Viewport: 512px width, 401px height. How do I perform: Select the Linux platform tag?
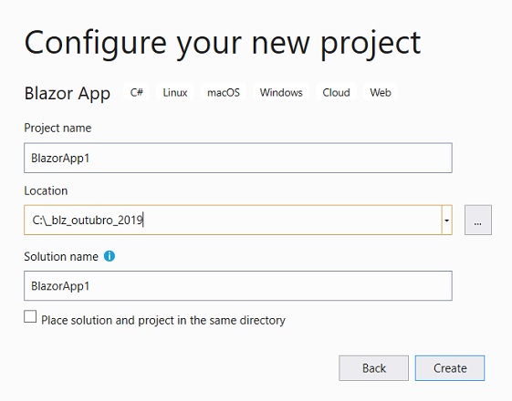175,92
